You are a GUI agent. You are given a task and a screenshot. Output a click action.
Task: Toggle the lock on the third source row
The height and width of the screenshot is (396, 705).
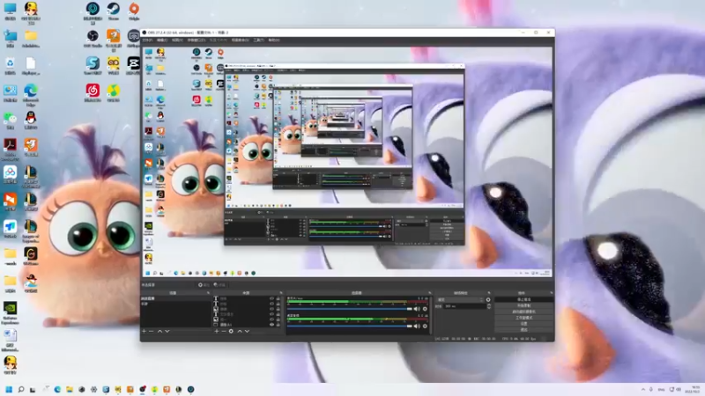[278, 309]
